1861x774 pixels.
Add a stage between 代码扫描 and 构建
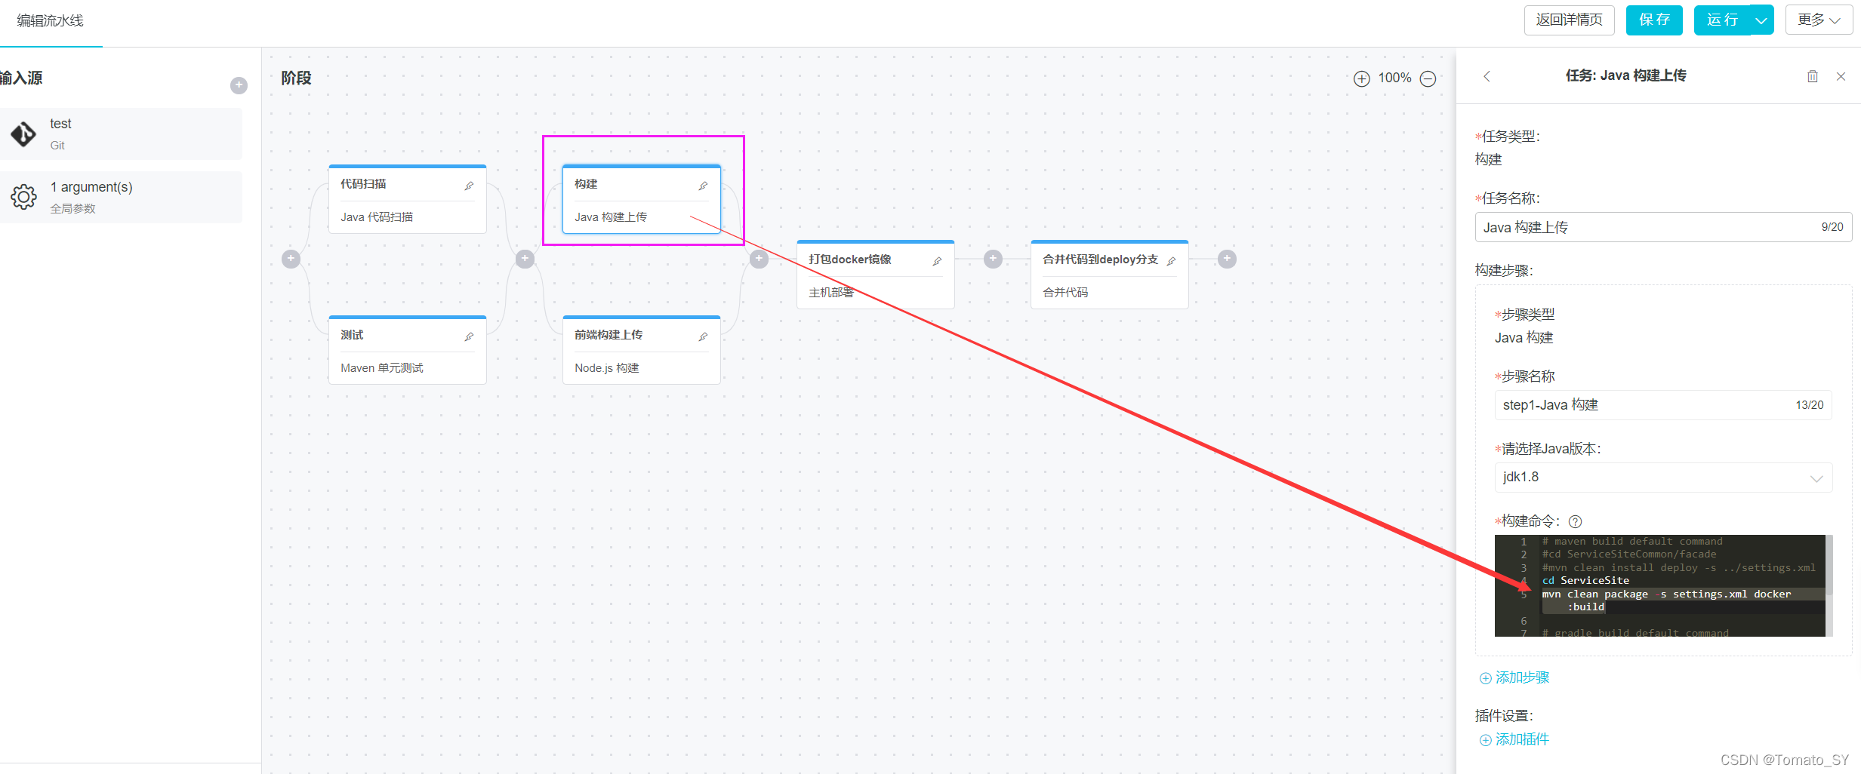[525, 259]
